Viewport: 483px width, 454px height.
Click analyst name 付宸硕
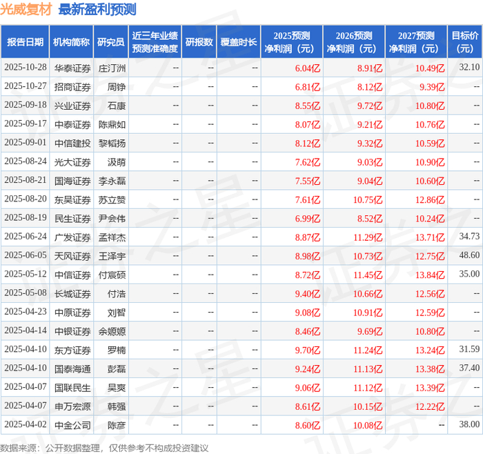click(112, 275)
